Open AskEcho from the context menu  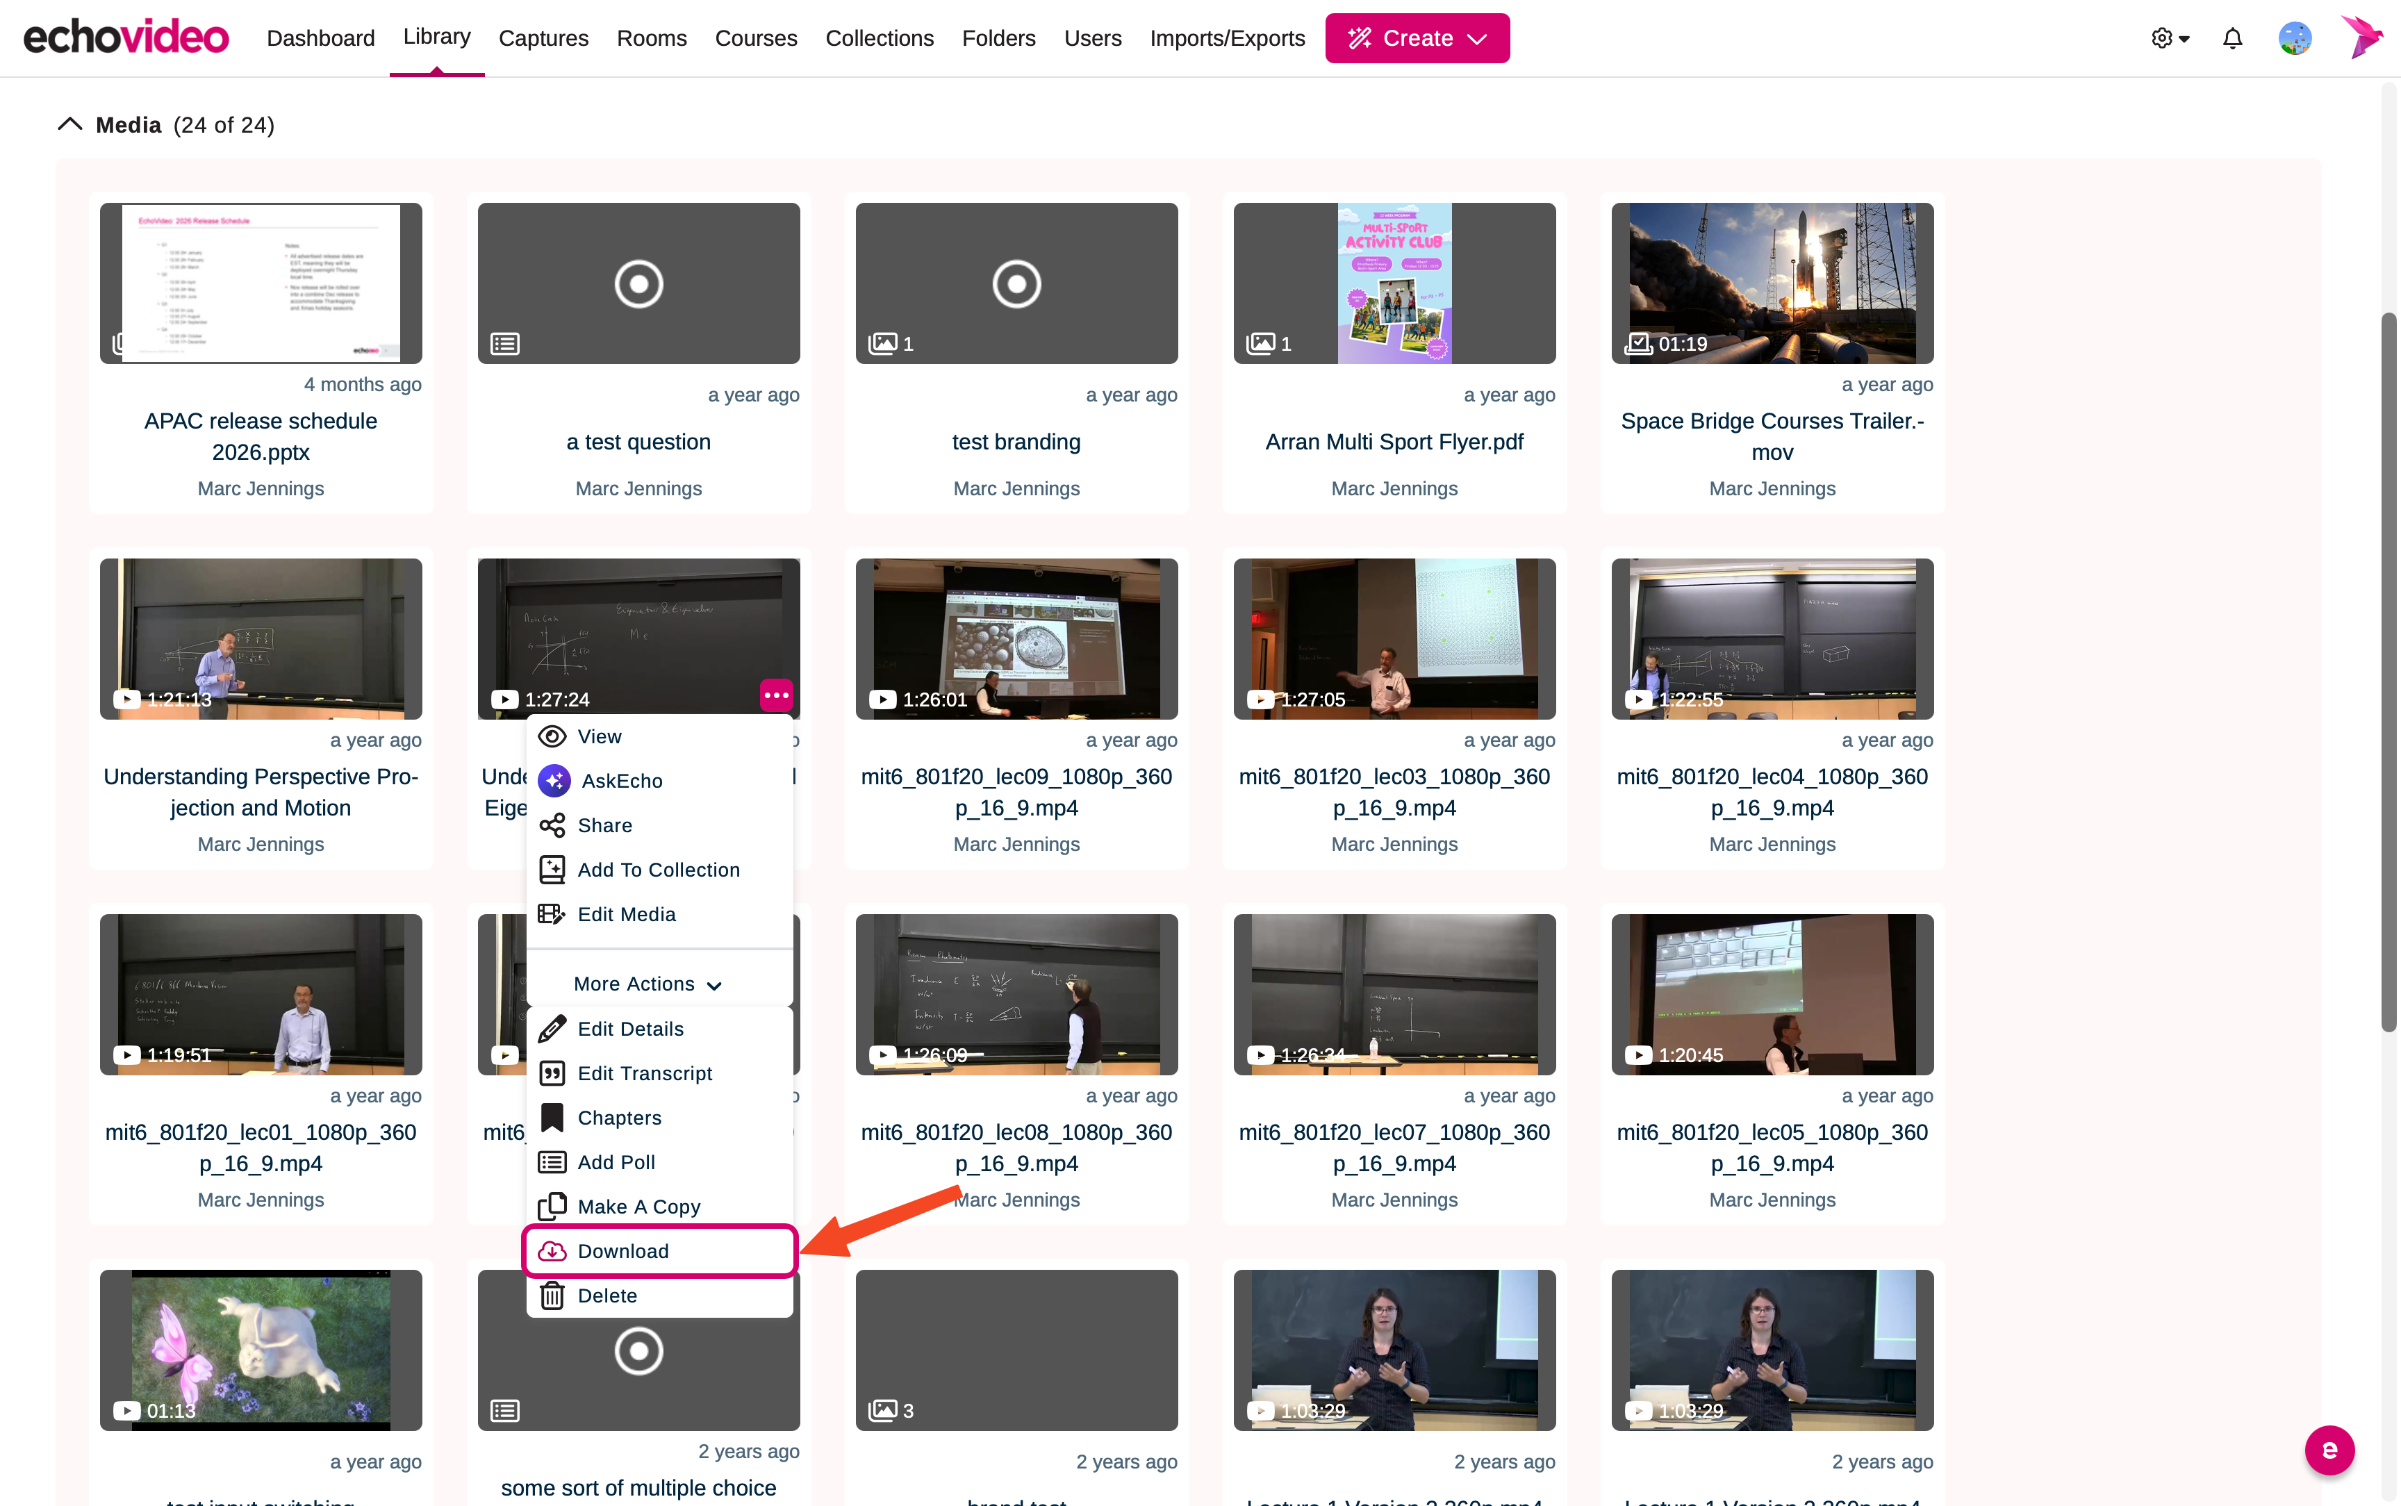659,781
